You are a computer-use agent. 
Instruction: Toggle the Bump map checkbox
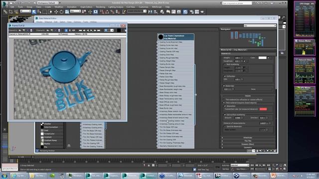tap(224, 86)
